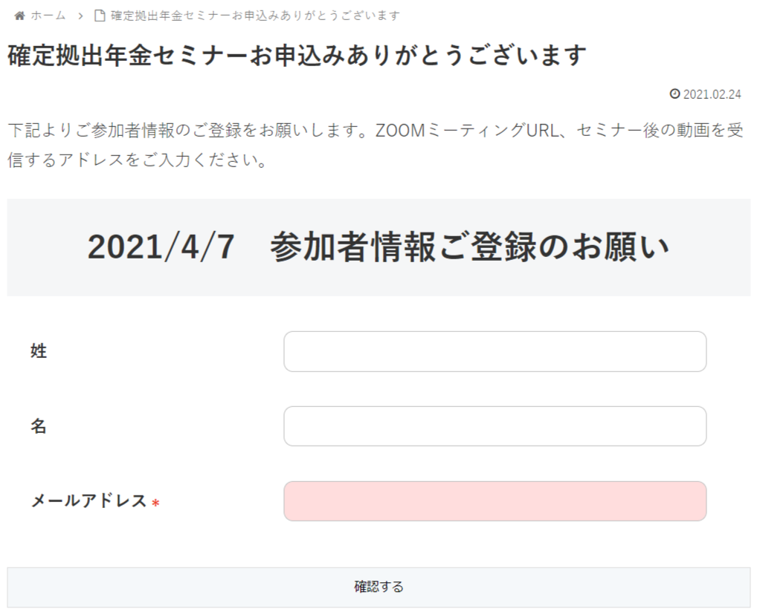The width and height of the screenshot is (757, 609).
Task: Click the home icon in breadcrumb
Action: click(x=19, y=16)
